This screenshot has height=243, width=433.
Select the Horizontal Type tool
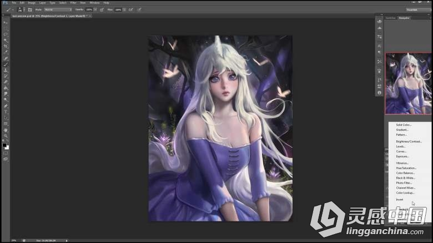tap(6, 112)
